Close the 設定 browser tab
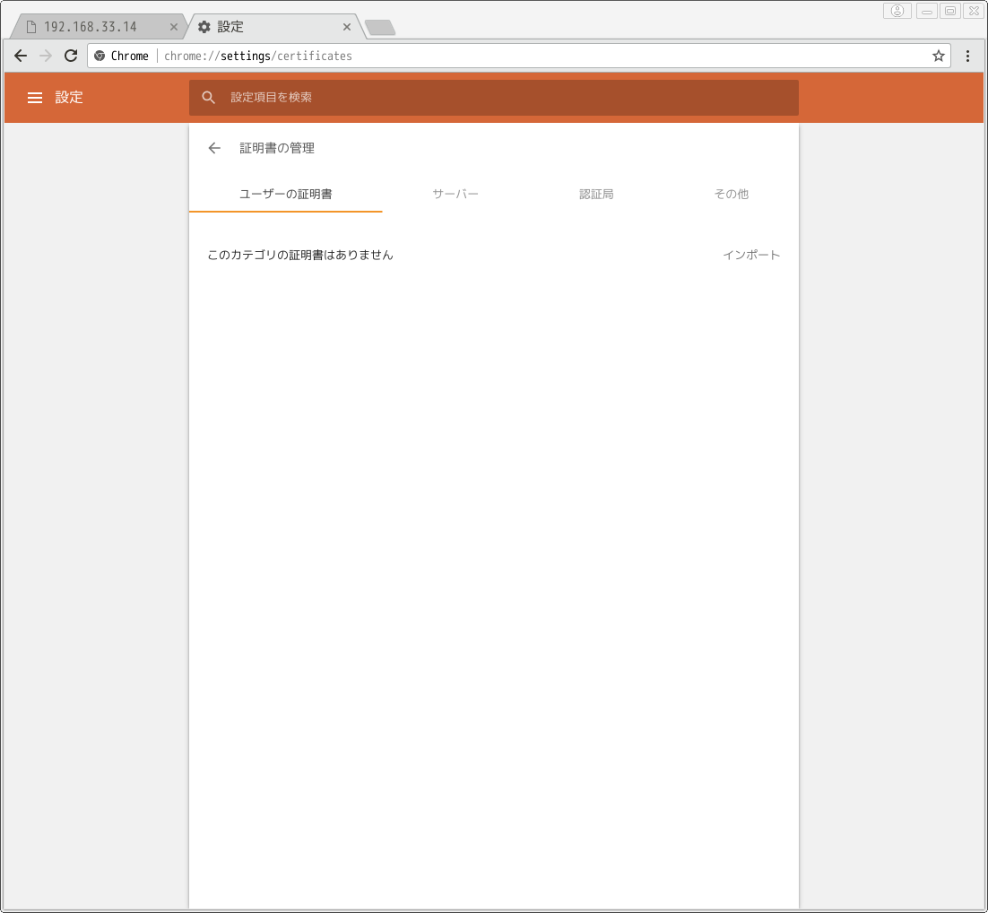The height and width of the screenshot is (913, 988). coord(347,27)
